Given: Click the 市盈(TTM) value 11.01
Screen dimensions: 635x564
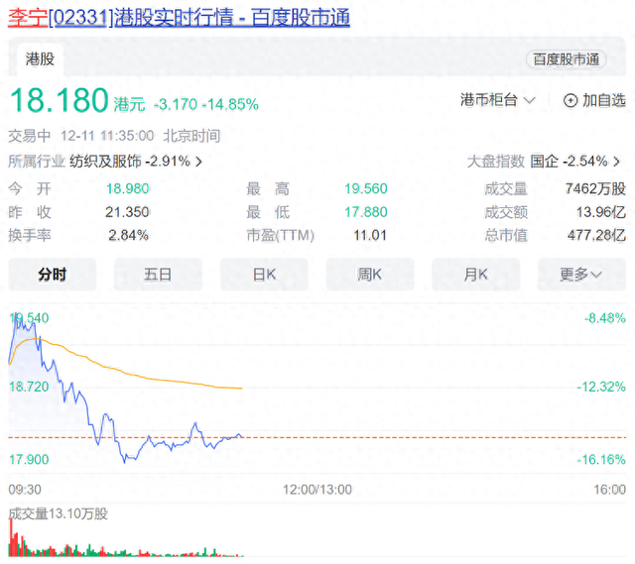Looking at the screenshot, I should point(370,235).
